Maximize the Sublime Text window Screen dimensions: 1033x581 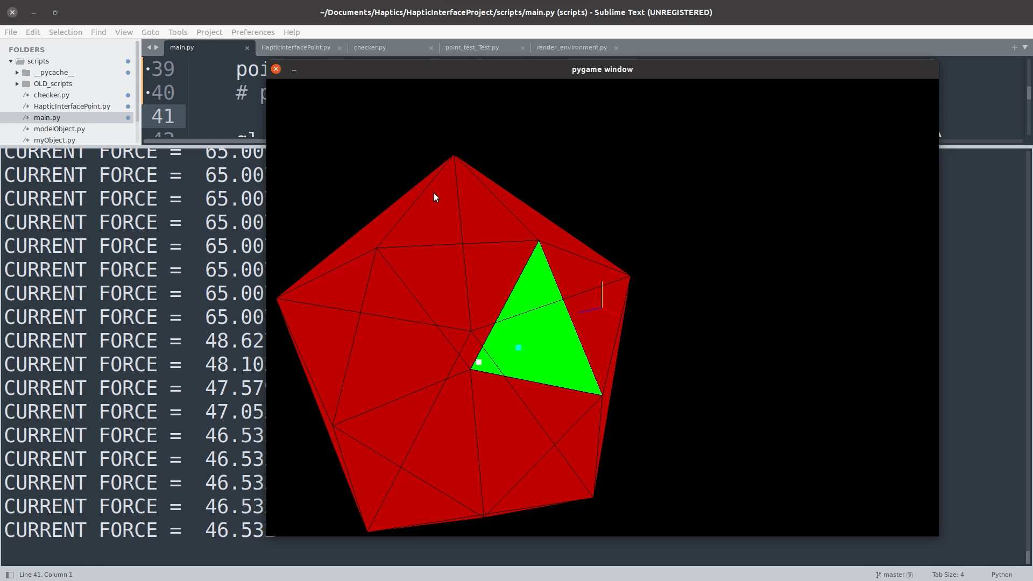click(x=55, y=12)
